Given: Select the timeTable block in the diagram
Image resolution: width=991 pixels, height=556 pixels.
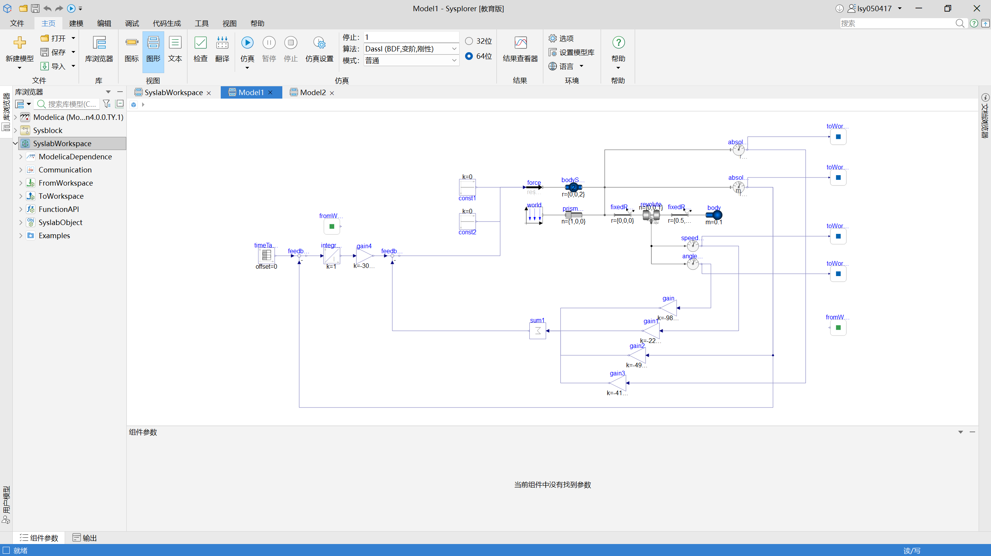Looking at the screenshot, I should click(266, 255).
